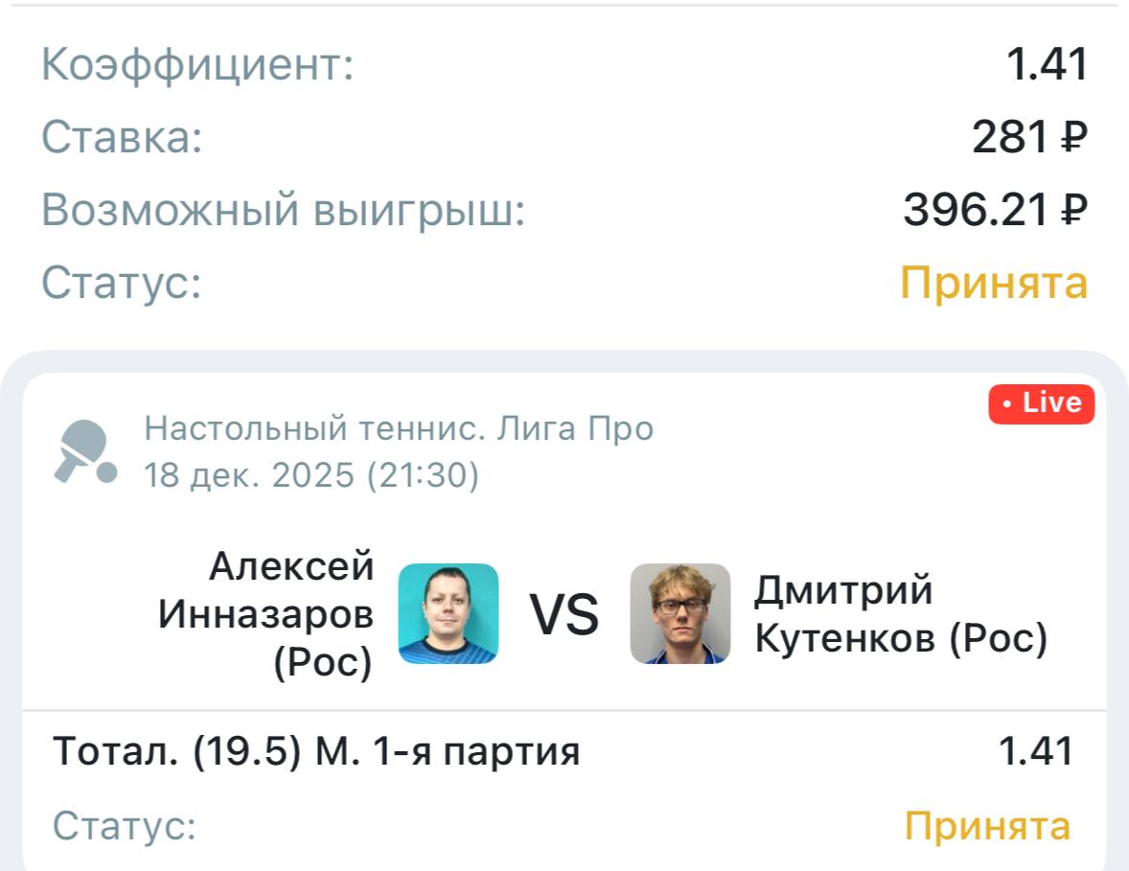Click the Коэффициент label
This screenshot has width=1129, height=871.
pos(197,65)
